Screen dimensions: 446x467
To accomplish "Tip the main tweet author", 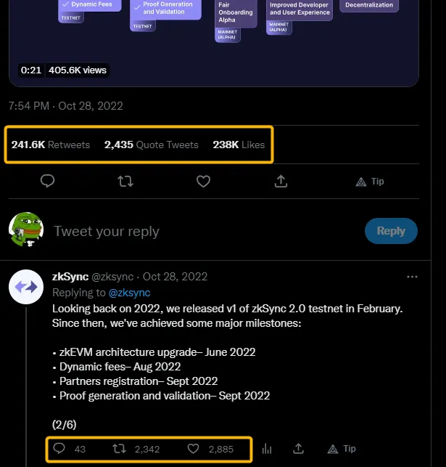I will coord(370,181).
